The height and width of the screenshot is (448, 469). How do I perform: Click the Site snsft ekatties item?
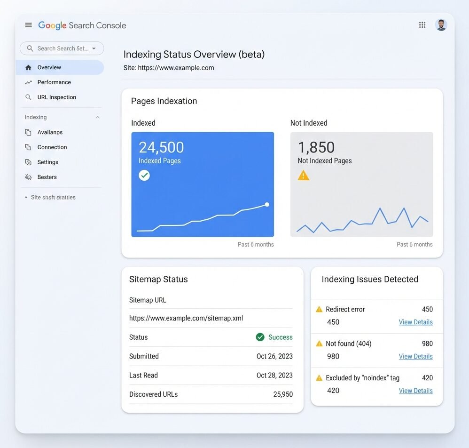[x=53, y=197]
